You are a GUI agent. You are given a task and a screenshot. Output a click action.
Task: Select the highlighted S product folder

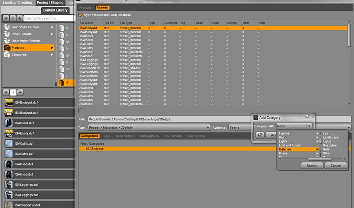(65, 83)
